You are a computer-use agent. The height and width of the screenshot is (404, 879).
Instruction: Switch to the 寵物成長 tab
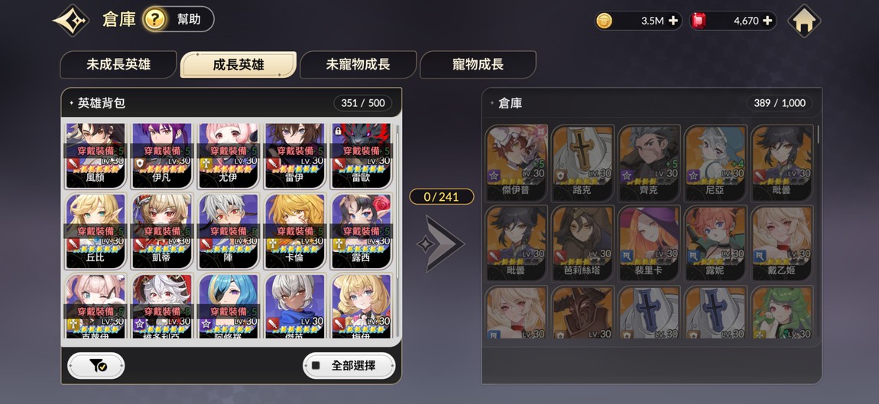click(478, 64)
